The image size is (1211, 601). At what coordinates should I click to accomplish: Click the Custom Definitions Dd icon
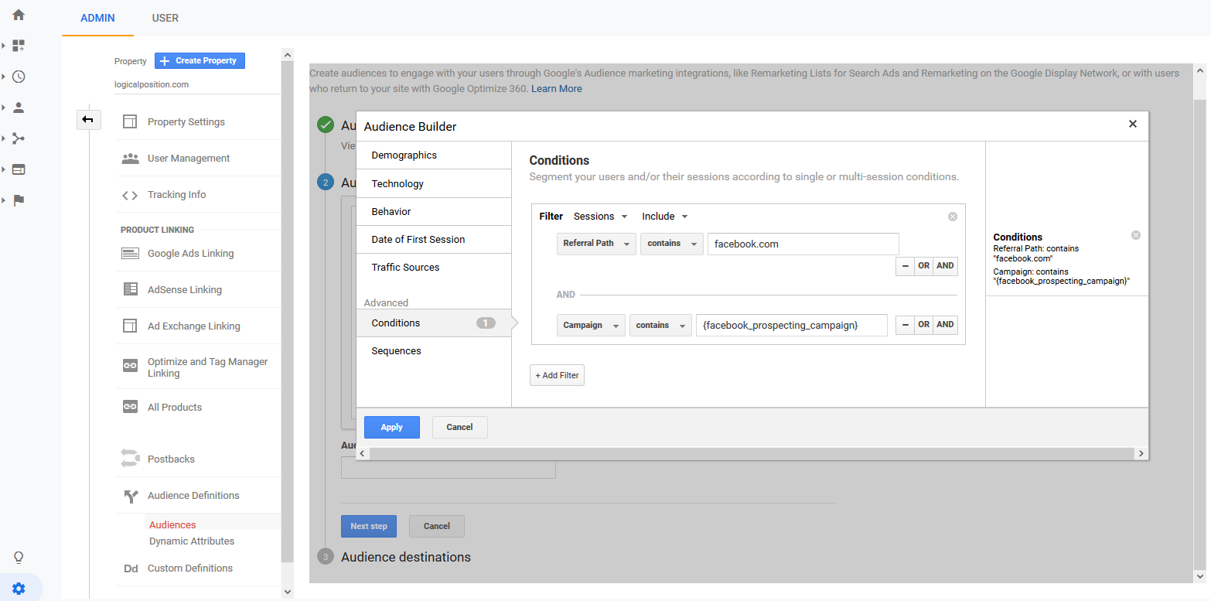pos(130,569)
